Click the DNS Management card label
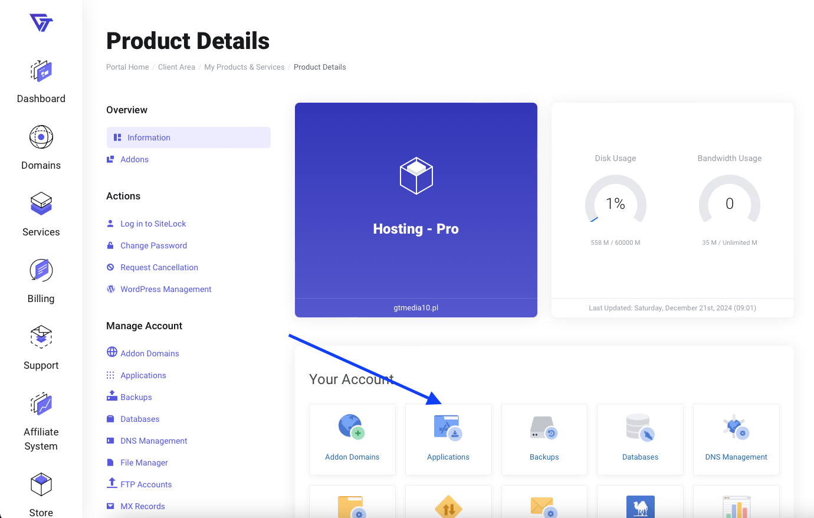Viewport: 814px width, 518px height. (736, 457)
